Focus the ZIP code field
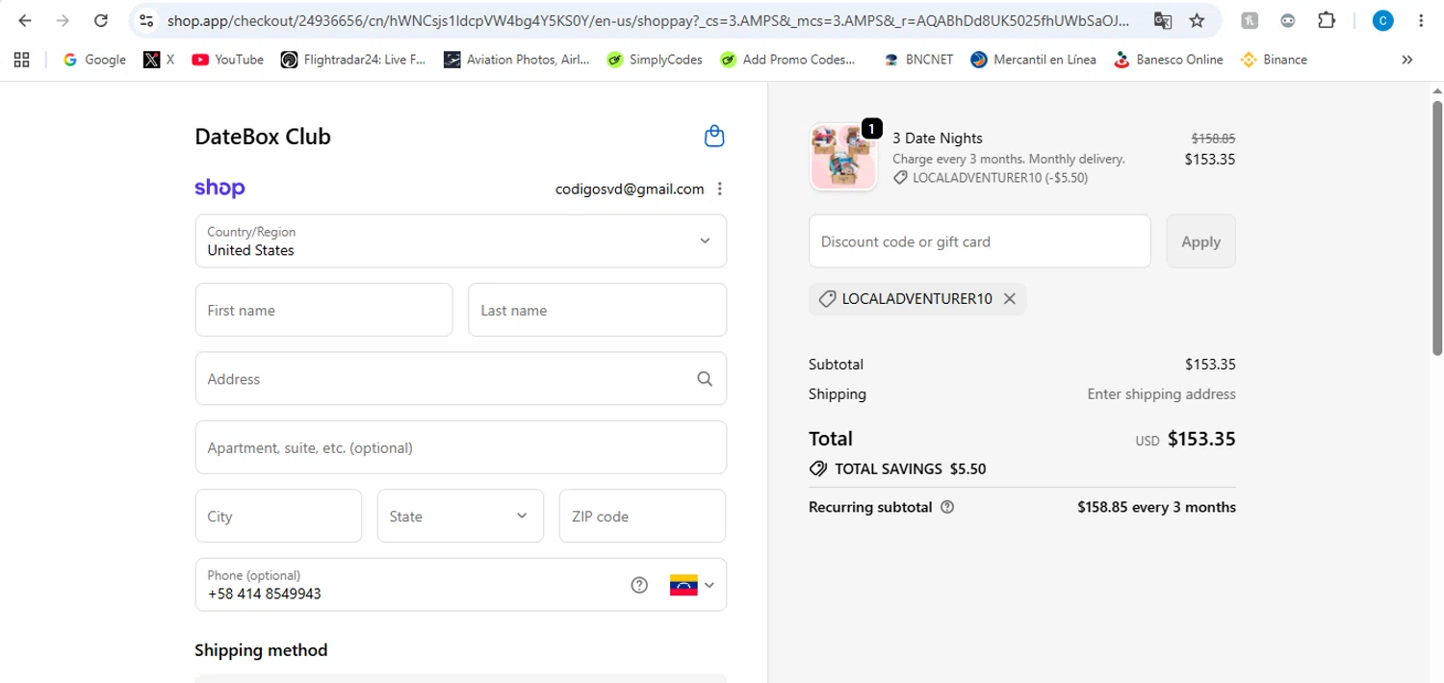 click(x=642, y=516)
